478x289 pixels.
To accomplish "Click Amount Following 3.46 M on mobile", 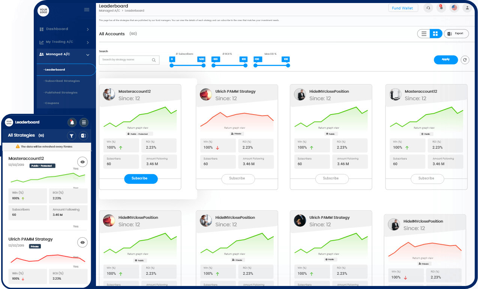I will pyautogui.click(x=68, y=212).
